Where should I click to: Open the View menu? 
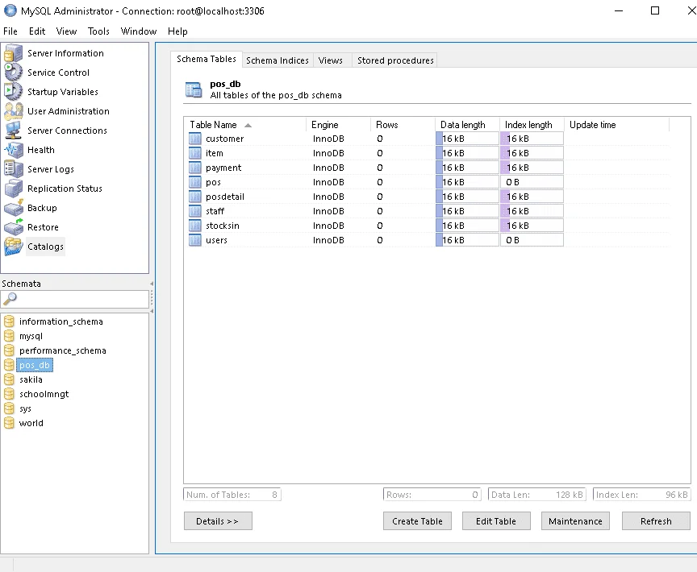coord(66,31)
